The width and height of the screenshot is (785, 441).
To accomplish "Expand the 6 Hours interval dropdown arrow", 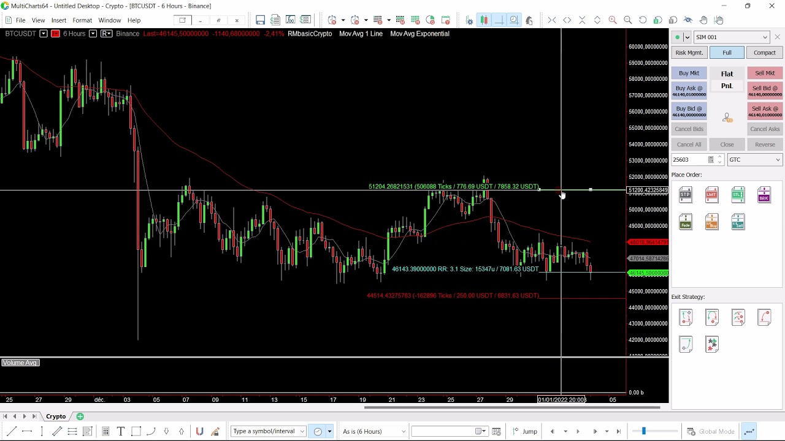I will (x=93, y=34).
